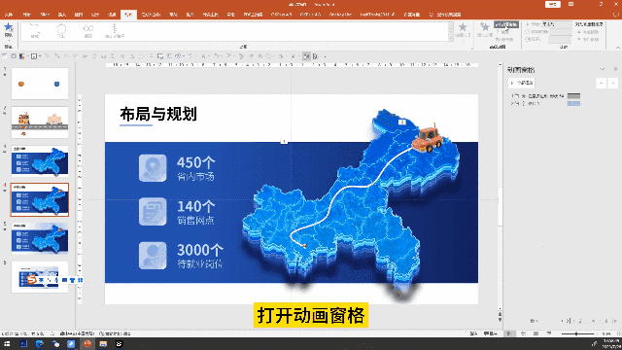
Task: Collapse the ribbon with the chevron
Action: [617, 48]
